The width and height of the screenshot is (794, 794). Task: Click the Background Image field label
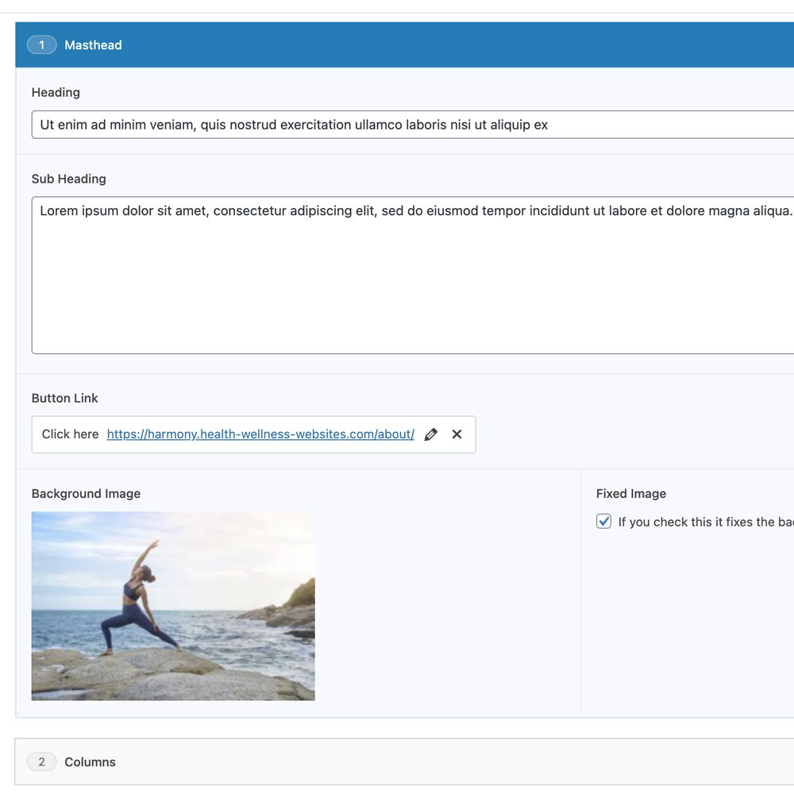click(86, 493)
